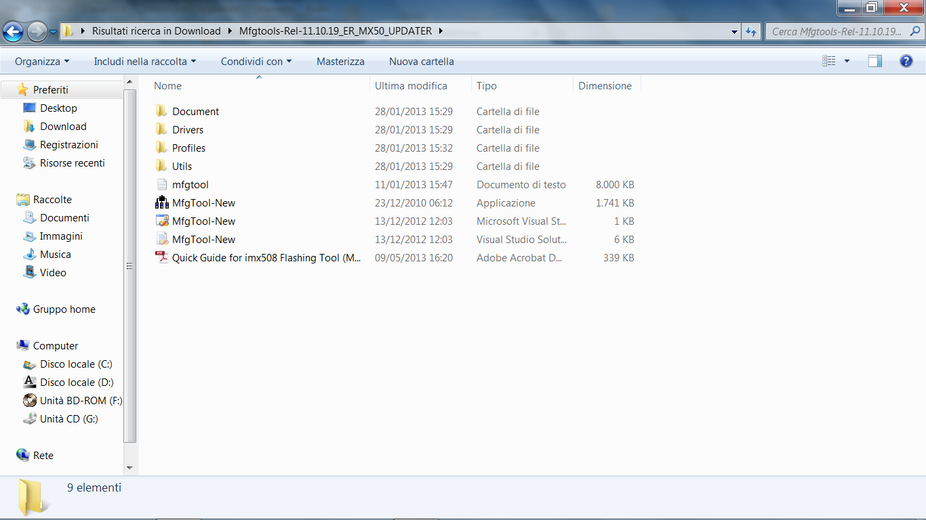The image size is (926, 520).
Task: Select Raccolte in the navigation pane
Action: point(52,199)
